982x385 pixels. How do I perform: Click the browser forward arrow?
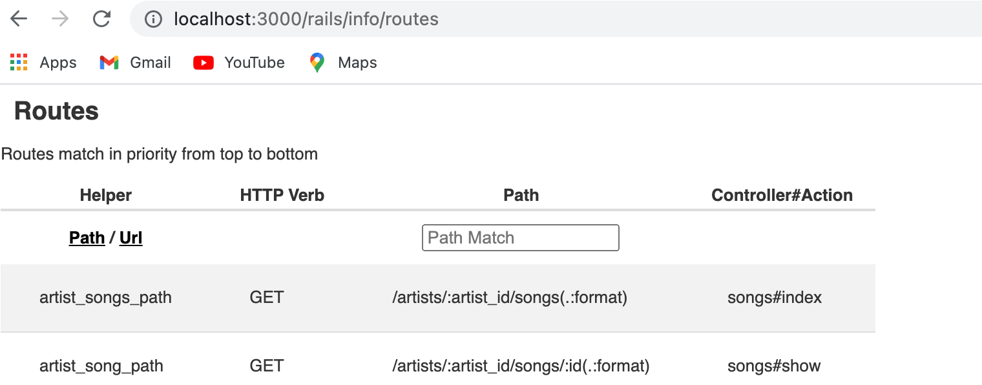[59, 19]
